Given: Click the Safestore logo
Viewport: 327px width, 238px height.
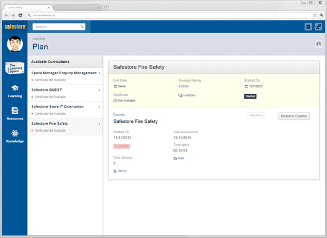Looking at the screenshot, I should [15, 27].
